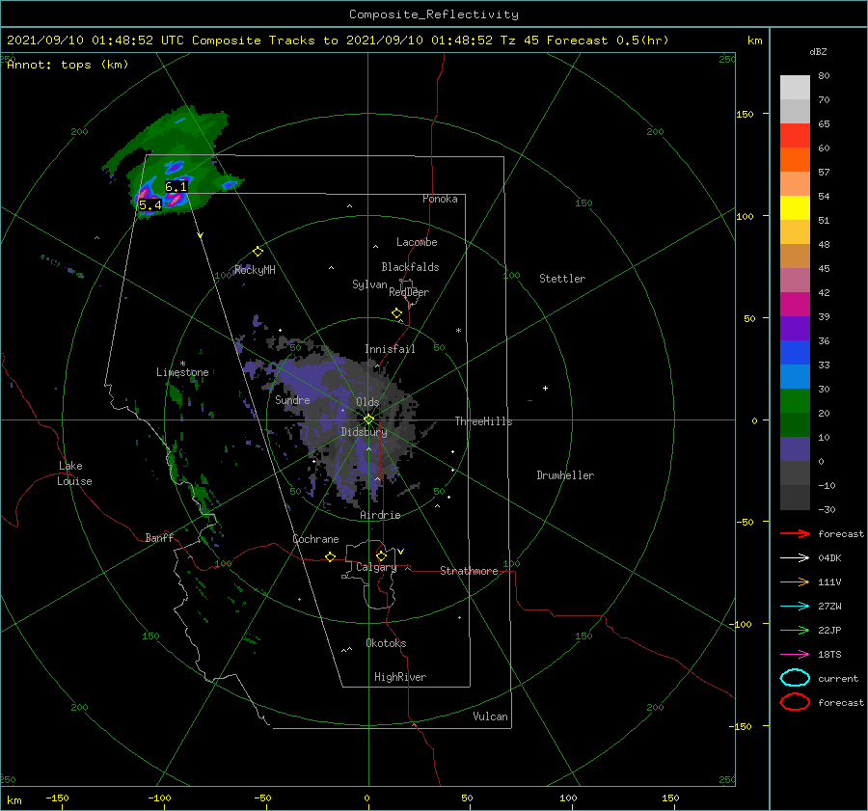Click the Sylvan label
This screenshot has width=868, height=811.
[369, 284]
